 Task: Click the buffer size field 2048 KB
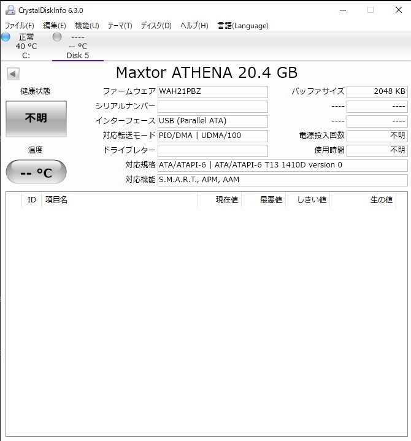(377, 91)
